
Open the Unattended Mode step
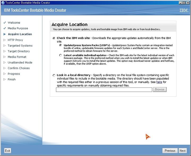(20, 63)
